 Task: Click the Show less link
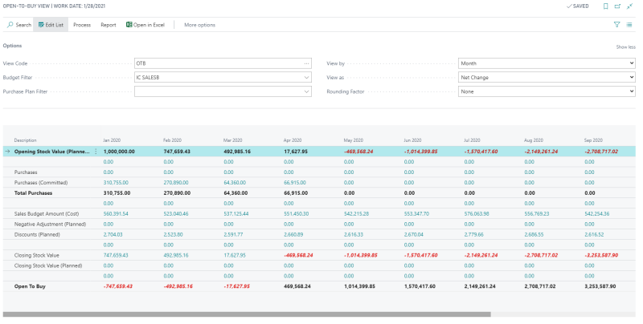625,47
